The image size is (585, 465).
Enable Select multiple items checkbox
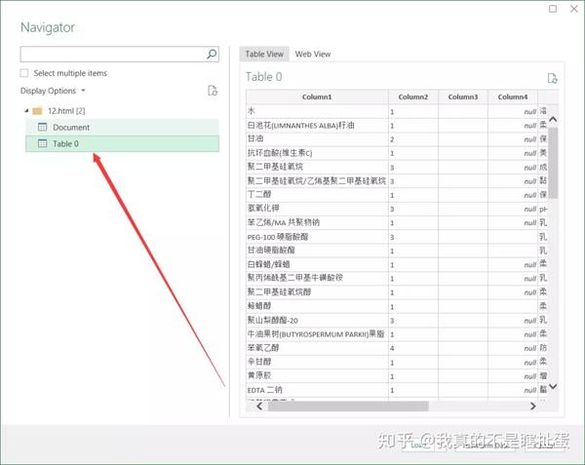pyautogui.click(x=24, y=73)
